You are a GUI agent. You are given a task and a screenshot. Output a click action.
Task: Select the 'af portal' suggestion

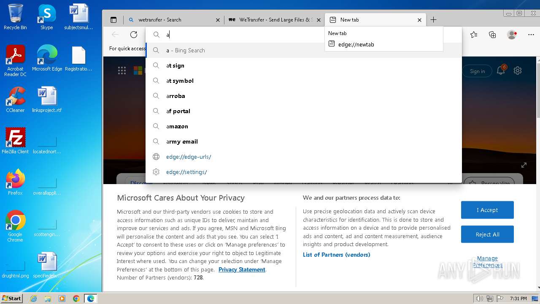click(304, 111)
